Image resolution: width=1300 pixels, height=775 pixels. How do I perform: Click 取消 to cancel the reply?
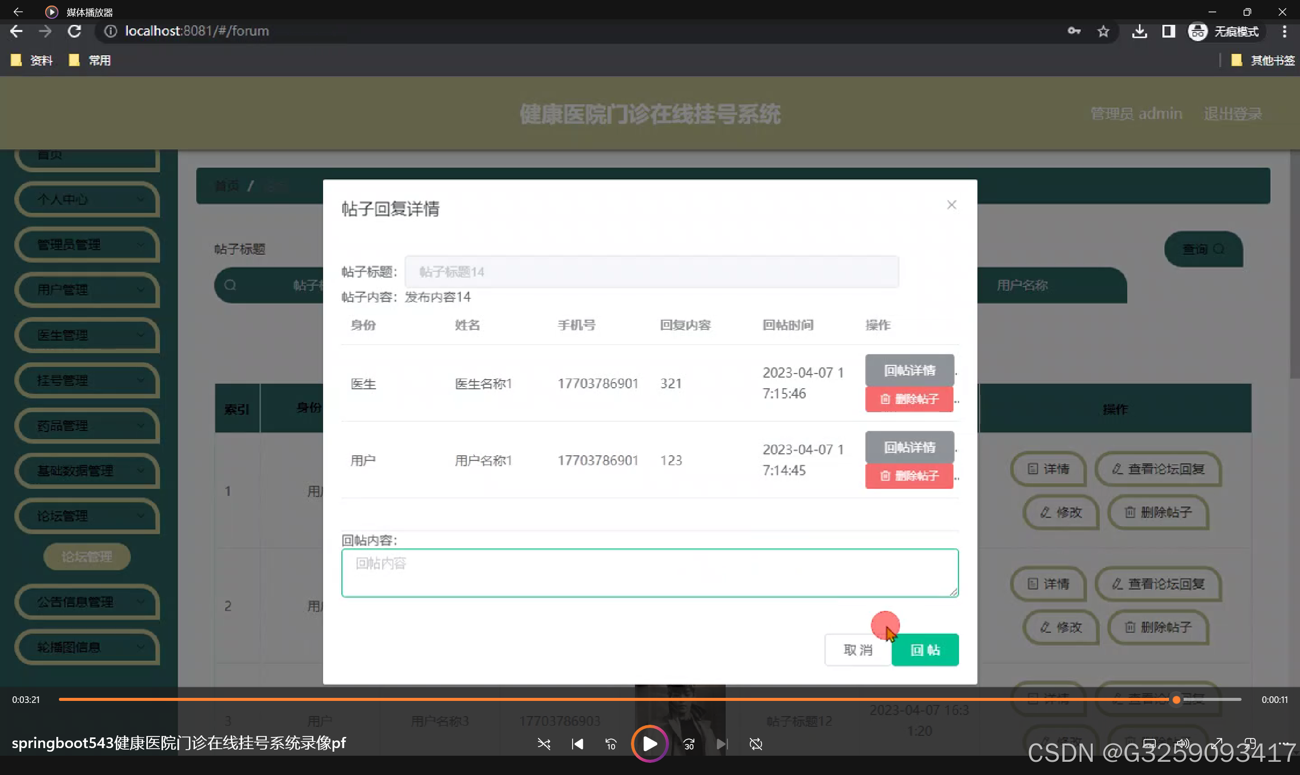pyautogui.click(x=858, y=650)
